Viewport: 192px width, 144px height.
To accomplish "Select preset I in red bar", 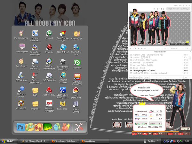I will tap(170, 133).
